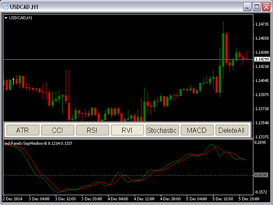
Task: Add the CCI indicator from the panel
Action: pos(57,130)
